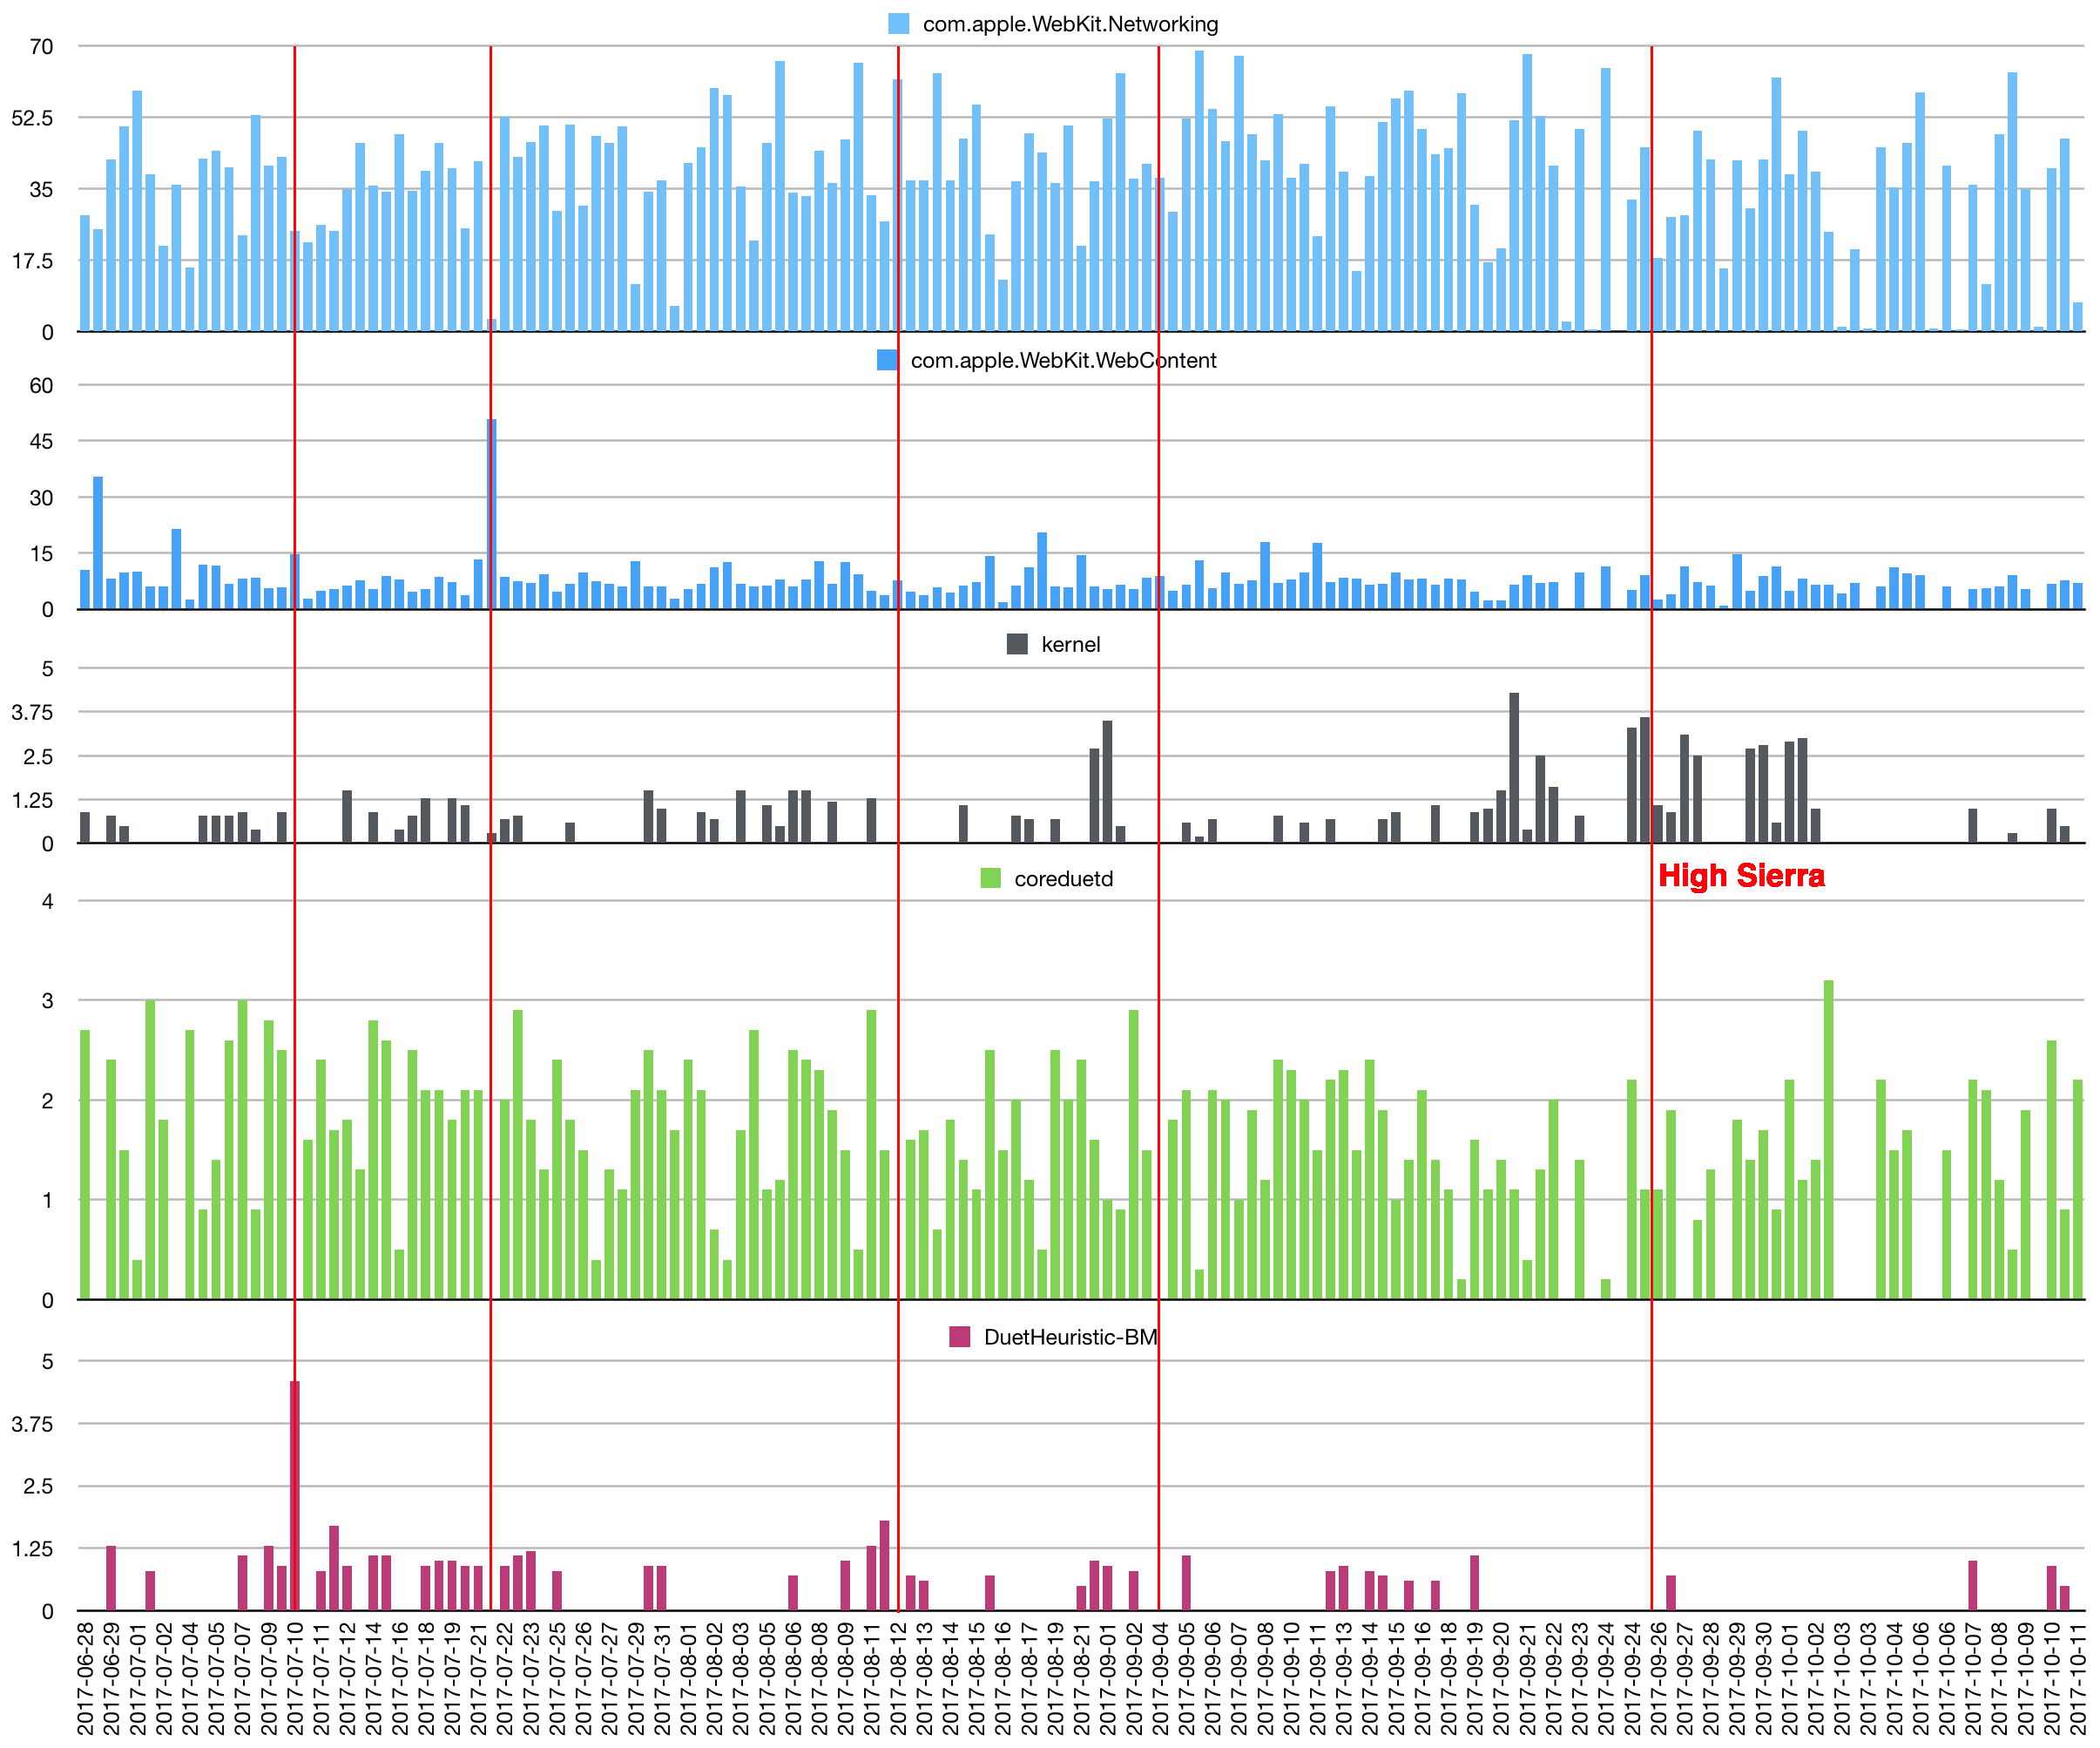
Task: Select the coreduetd legend label
Action: [x=1063, y=878]
